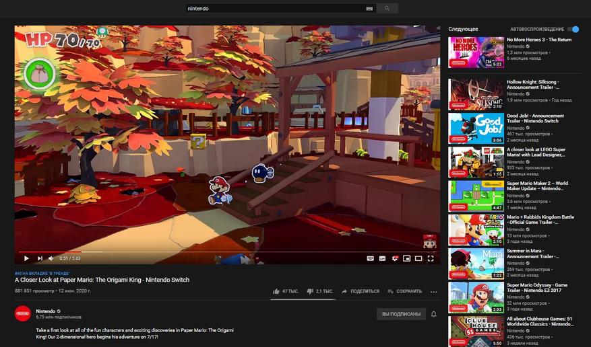Click the СОХРАНИТЬ save button
The height and width of the screenshot is (347, 591).
click(x=404, y=291)
